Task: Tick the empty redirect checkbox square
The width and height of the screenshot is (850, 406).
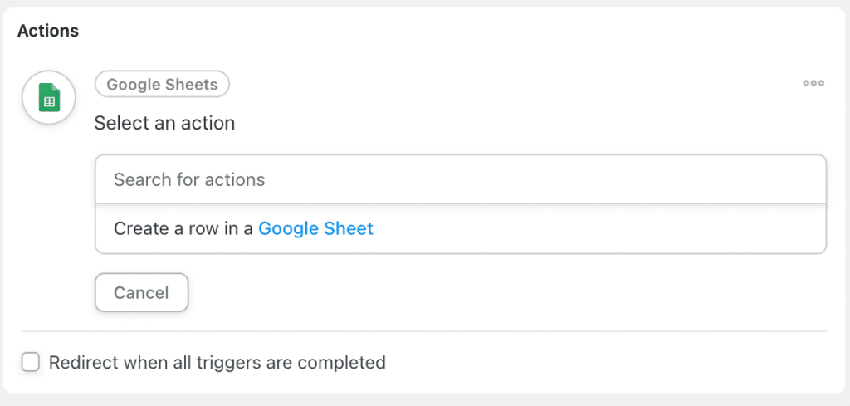Action: (x=31, y=362)
